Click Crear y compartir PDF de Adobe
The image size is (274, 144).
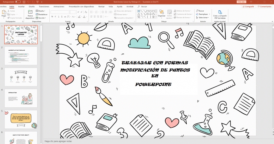click(220, 15)
